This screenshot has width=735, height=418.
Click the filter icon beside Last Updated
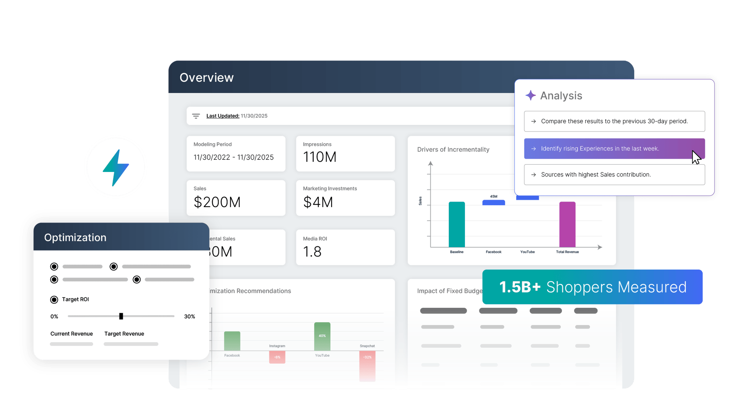coord(196,116)
